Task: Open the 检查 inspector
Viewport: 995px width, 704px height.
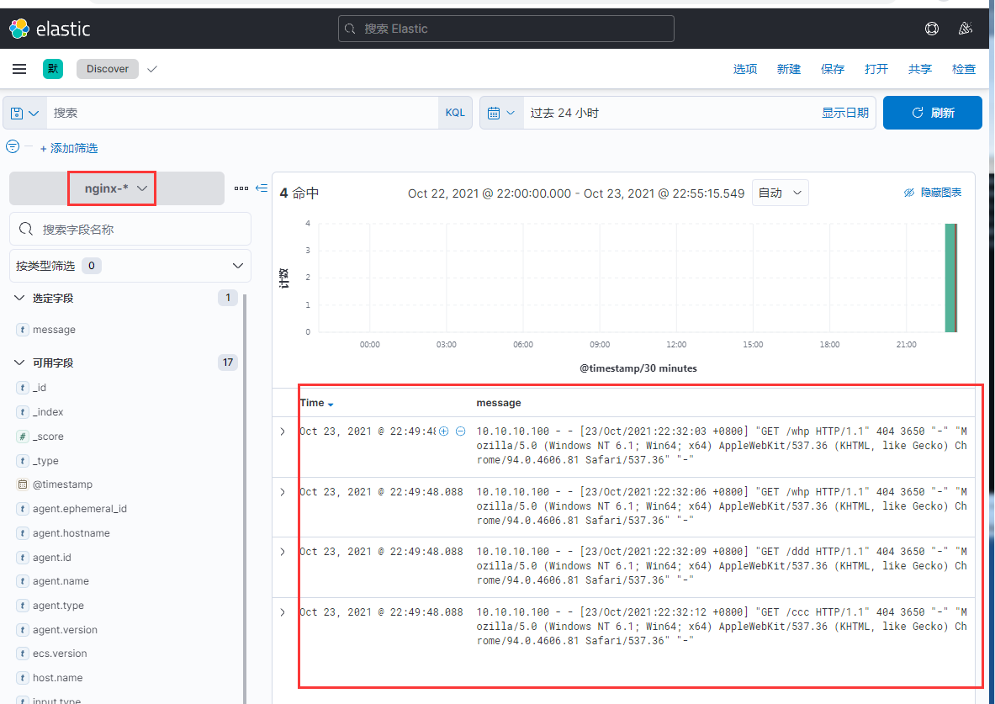Action: [964, 69]
